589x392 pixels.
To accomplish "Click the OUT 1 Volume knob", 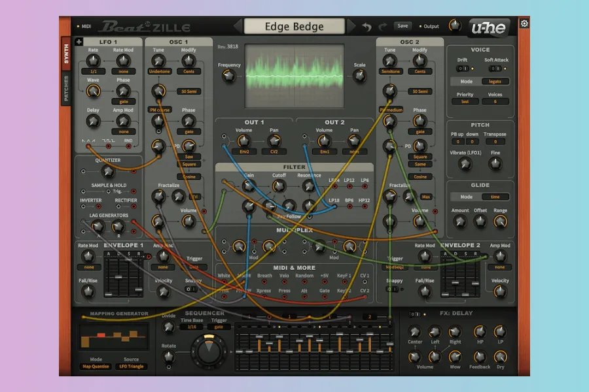I will click(243, 141).
